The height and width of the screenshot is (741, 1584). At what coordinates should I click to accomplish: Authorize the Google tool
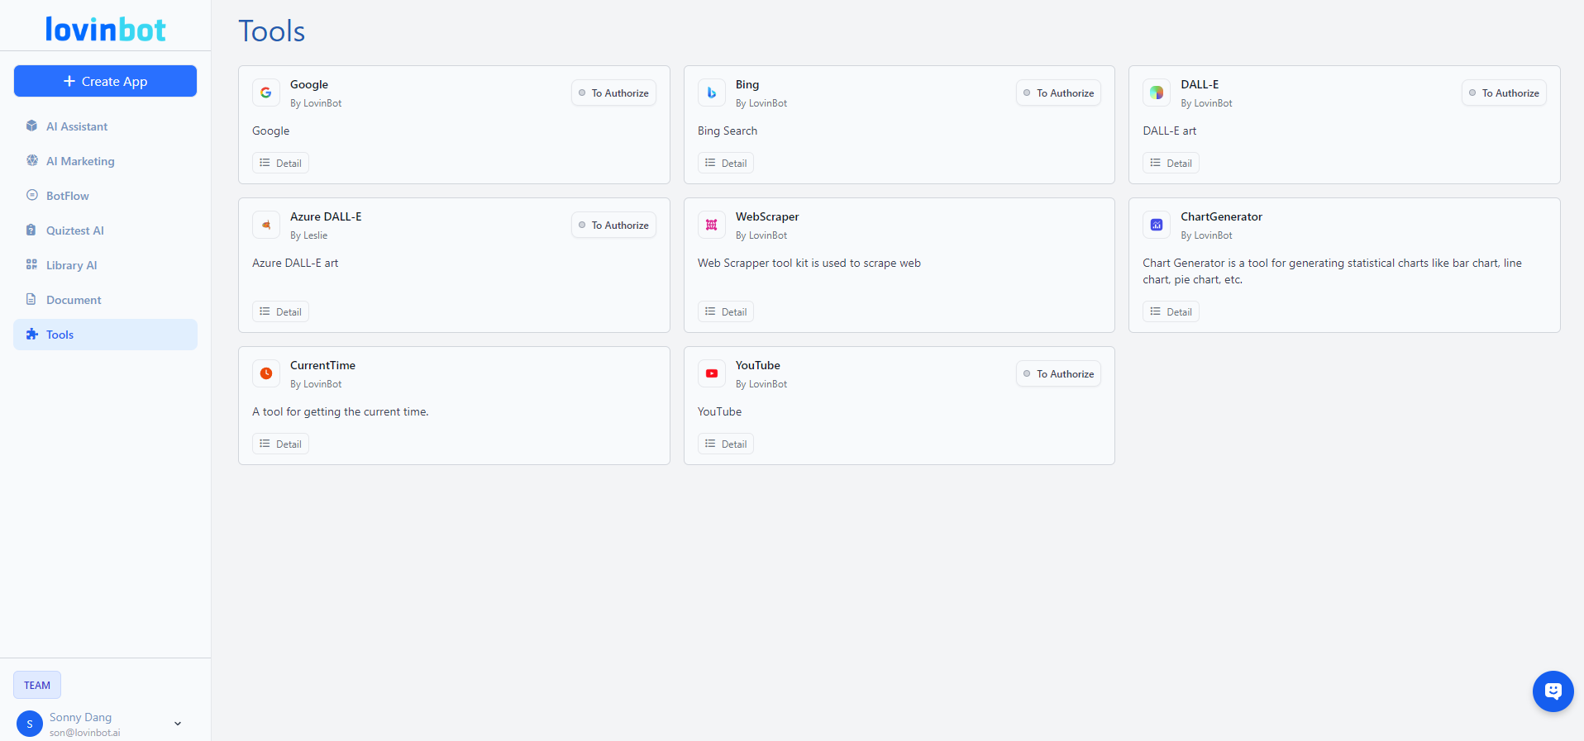click(x=613, y=93)
